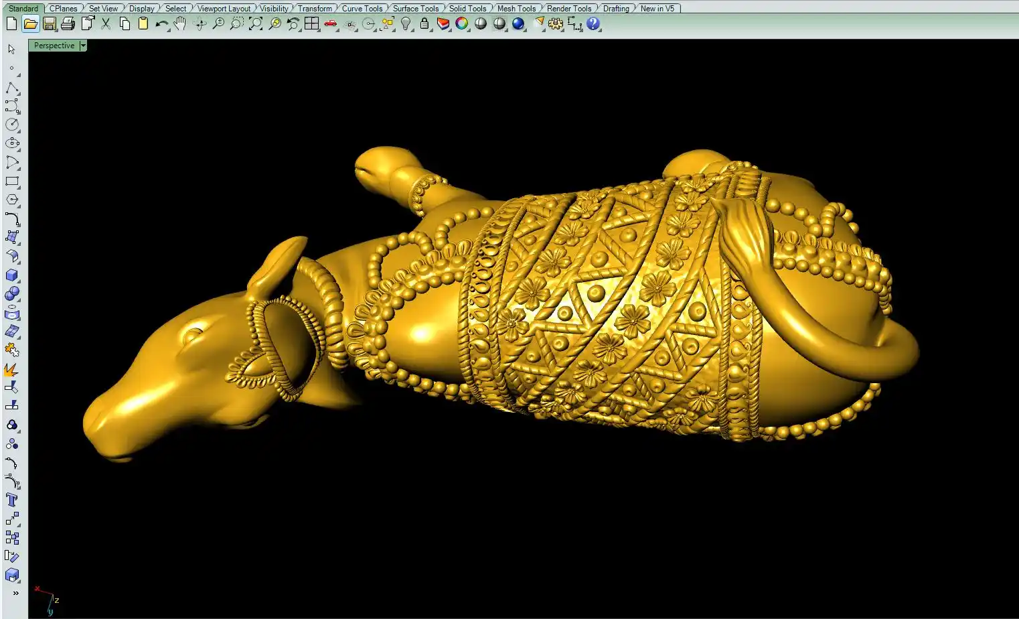
Task: Toggle the four-viewport layout icon
Action: pyautogui.click(x=312, y=24)
